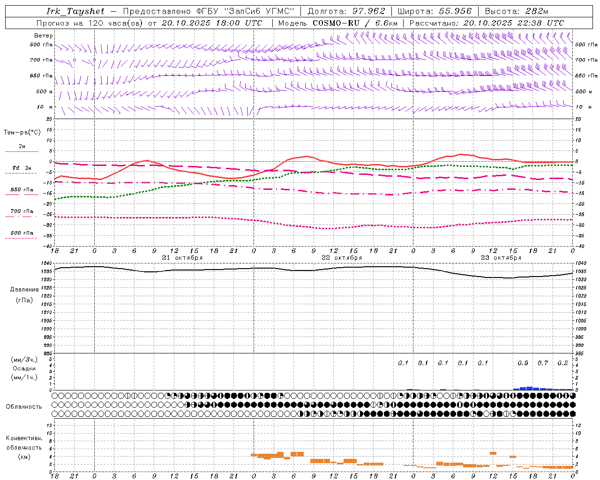The height and width of the screenshot is (480, 600).
Task: Click the Тем-ра(°C) panel label
Action: [22, 133]
